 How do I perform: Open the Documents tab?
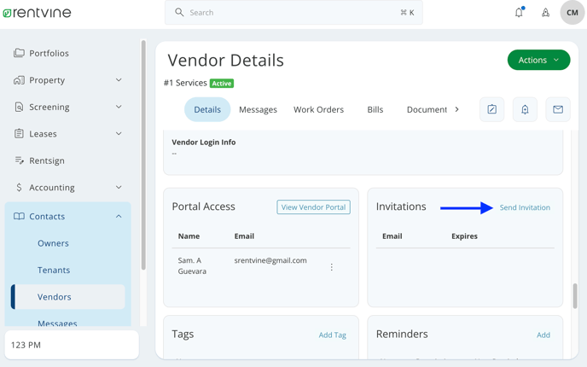427,109
